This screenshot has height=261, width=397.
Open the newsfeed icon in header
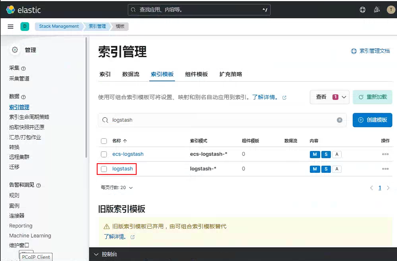377,10
